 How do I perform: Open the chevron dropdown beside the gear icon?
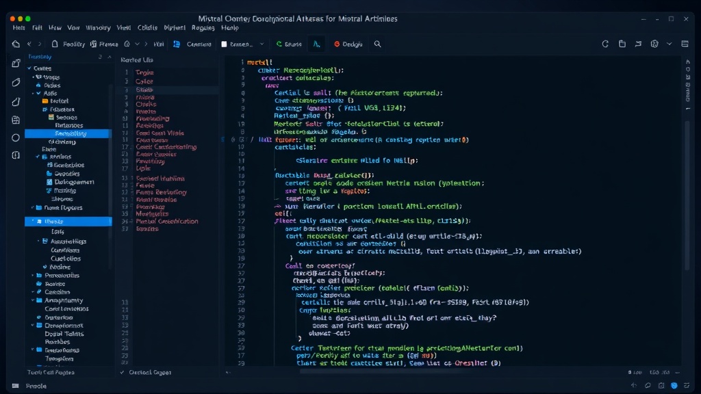coord(670,44)
